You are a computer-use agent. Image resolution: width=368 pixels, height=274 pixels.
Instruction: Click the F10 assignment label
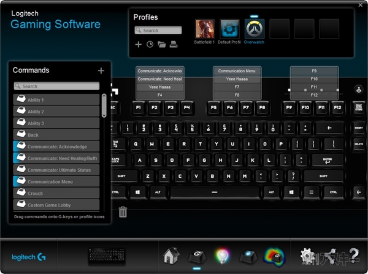[x=314, y=79]
